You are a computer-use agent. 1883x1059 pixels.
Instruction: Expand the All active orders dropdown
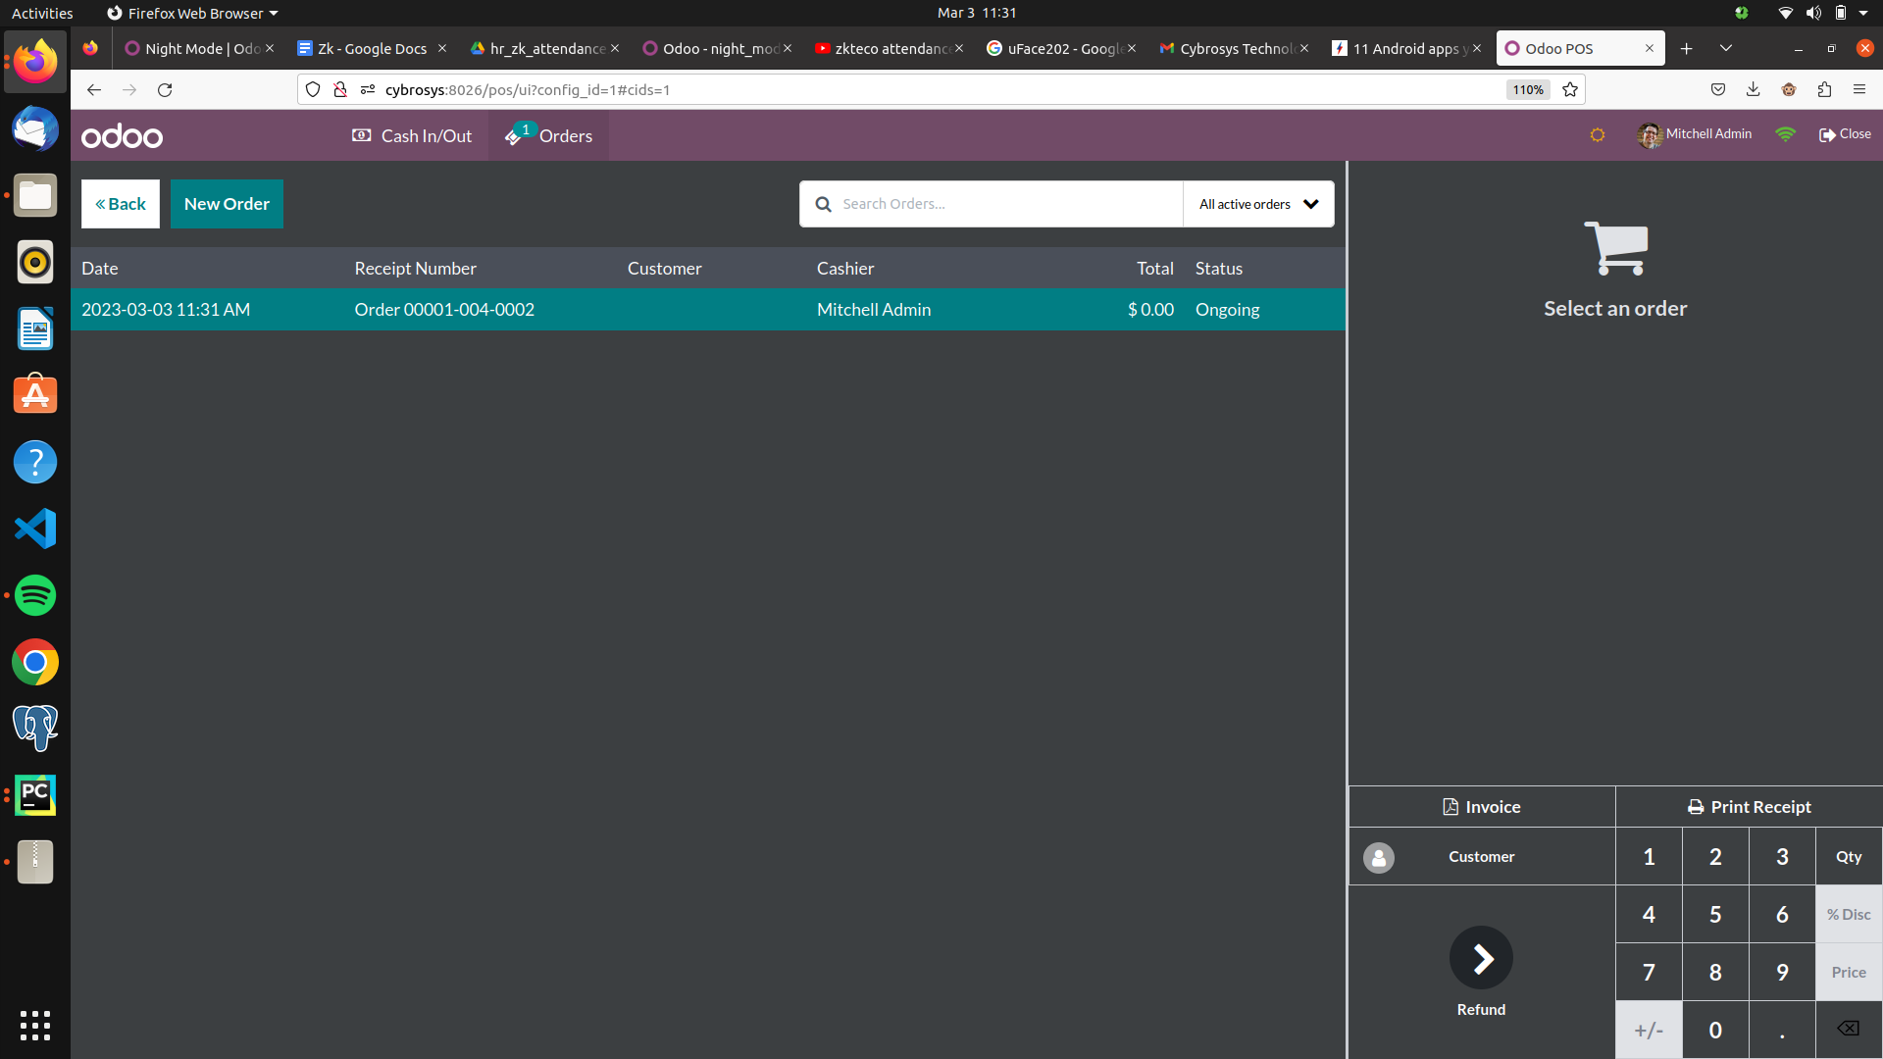coord(1258,204)
